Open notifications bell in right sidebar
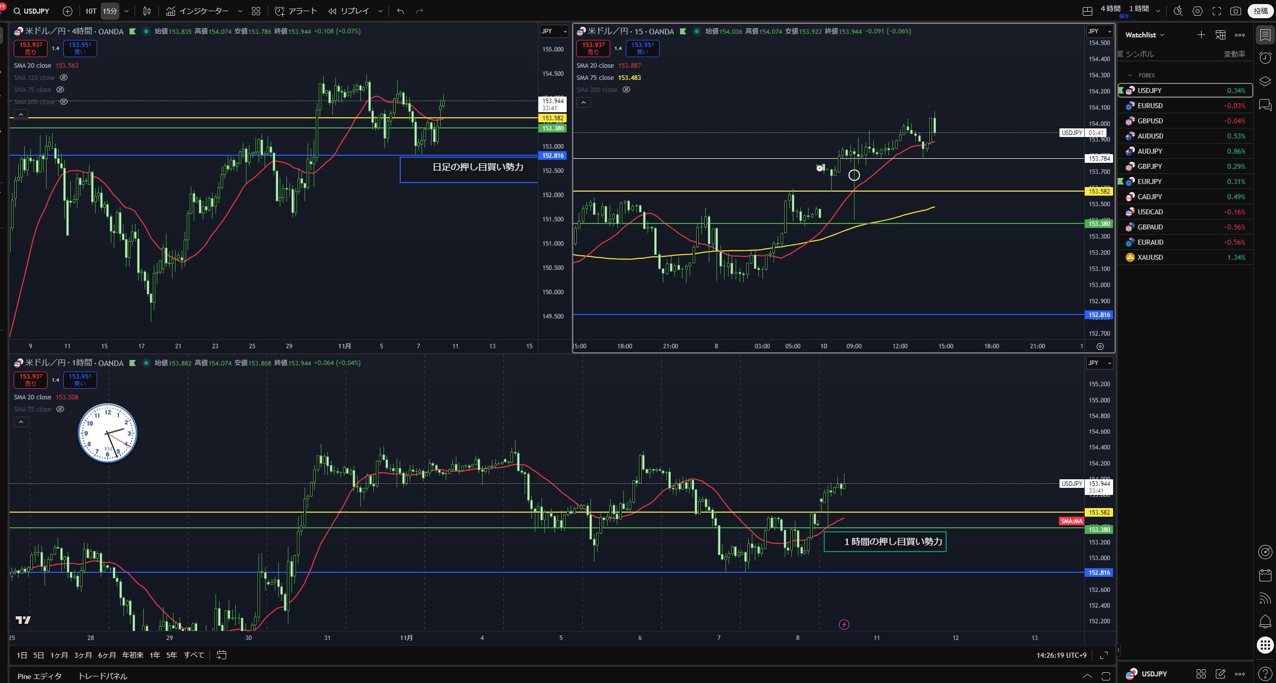The height and width of the screenshot is (683, 1276). point(1265,621)
